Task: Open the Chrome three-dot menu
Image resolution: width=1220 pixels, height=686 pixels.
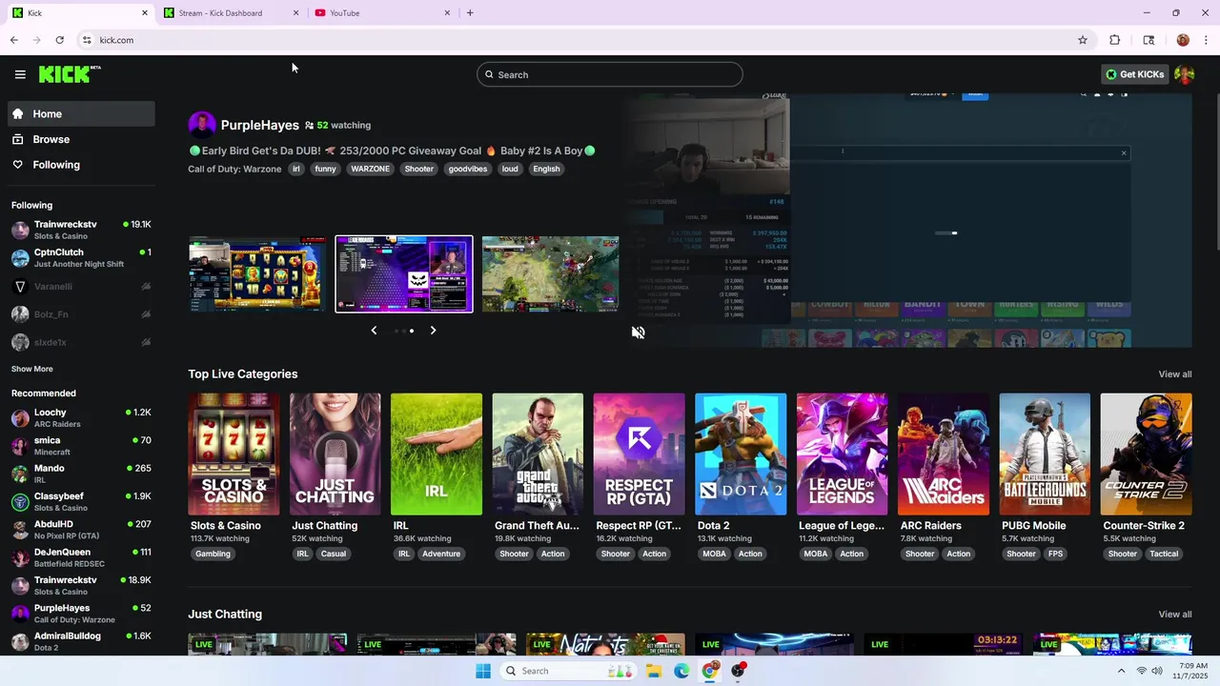Action: (x=1207, y=40)
